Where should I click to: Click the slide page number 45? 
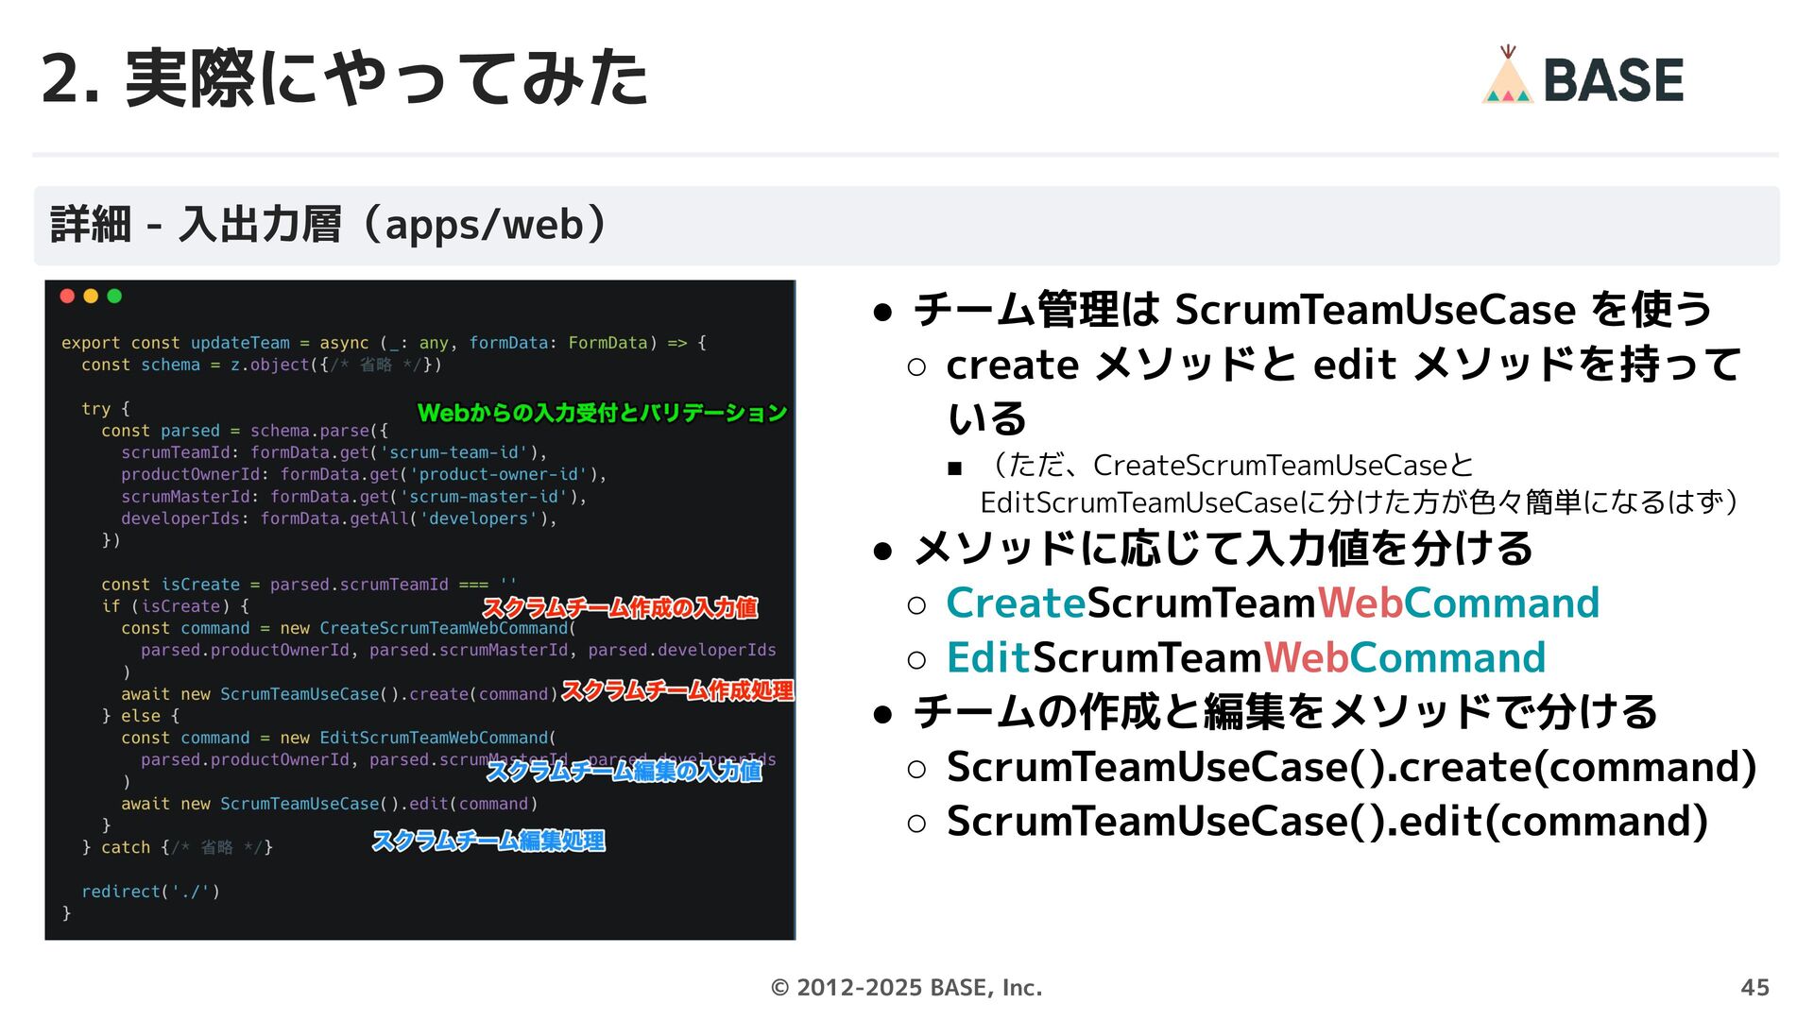[1754, 987]
